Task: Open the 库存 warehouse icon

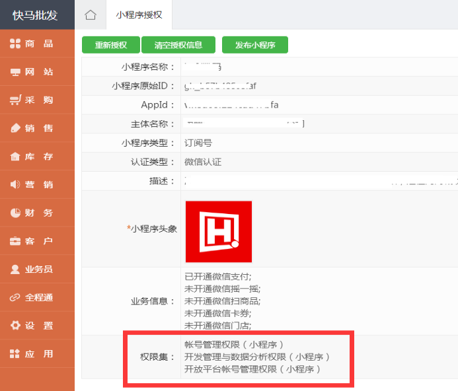Action: [15, 157]
